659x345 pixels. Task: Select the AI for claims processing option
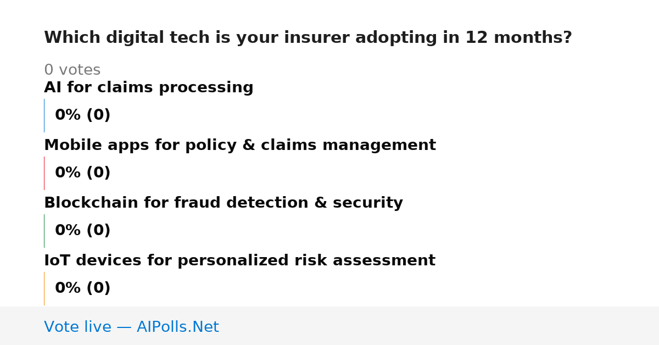click(x=149, y=88)
